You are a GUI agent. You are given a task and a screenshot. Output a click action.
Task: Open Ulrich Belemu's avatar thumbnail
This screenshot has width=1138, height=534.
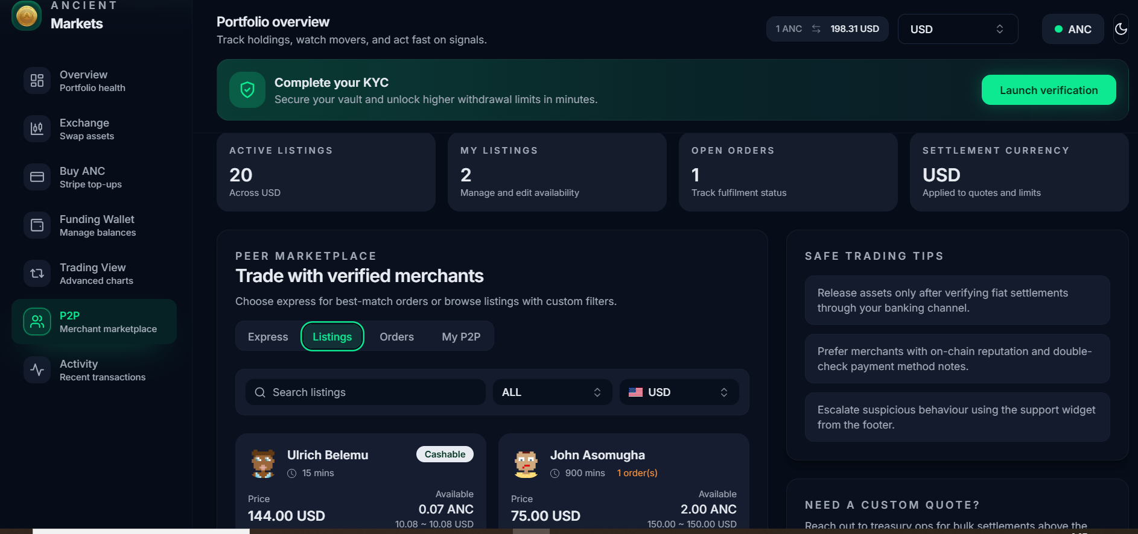(x=263, y=463)
